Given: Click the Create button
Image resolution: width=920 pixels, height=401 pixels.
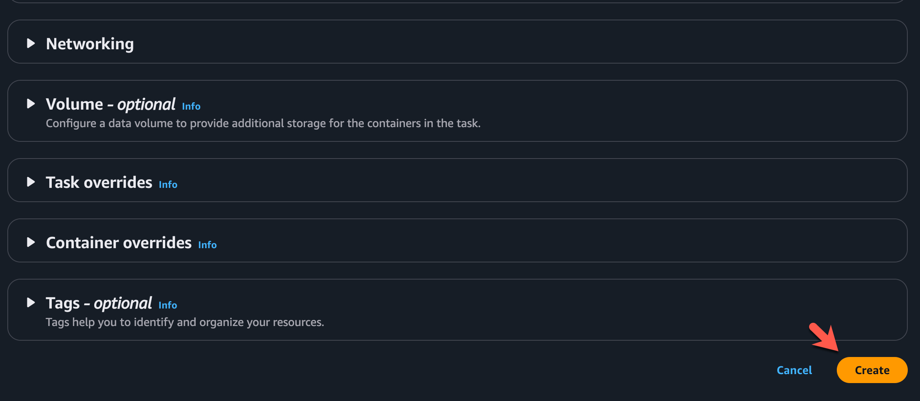Looking at the screenshot, I should pyautogui.click(x=872, y=370).
